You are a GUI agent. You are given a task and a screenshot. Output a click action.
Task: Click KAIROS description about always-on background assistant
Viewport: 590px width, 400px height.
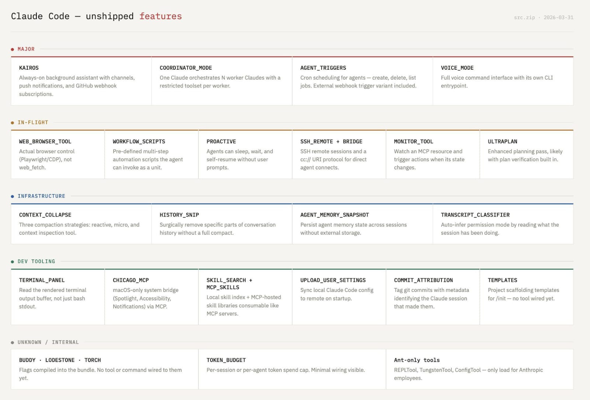click(77, 86)
